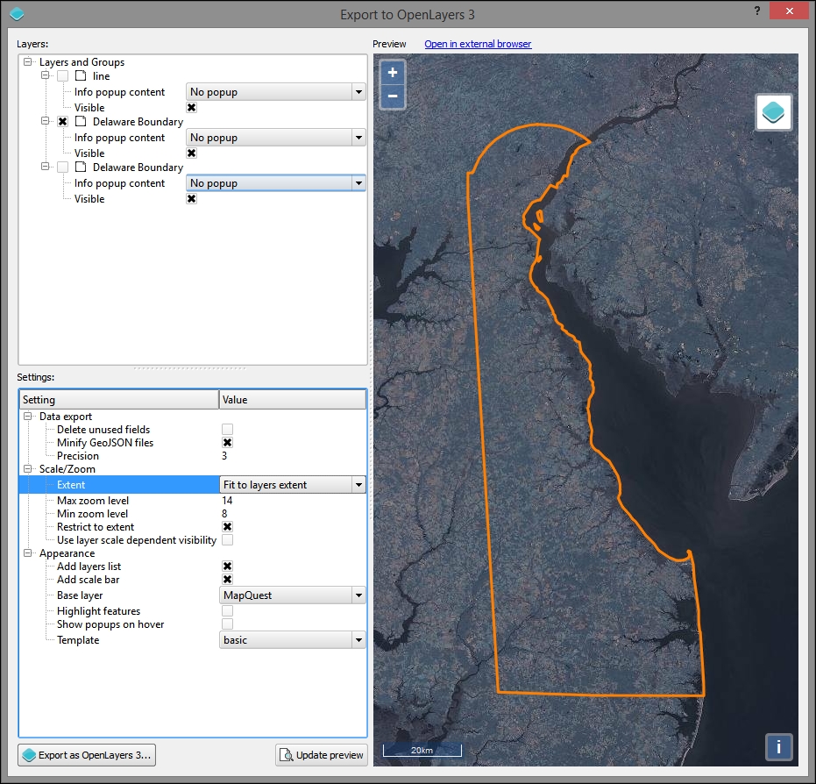This screenshot has height=784, width=816.
Task: Collapse the Layers and Groups tree node
Action: click(x=26, y=62)
